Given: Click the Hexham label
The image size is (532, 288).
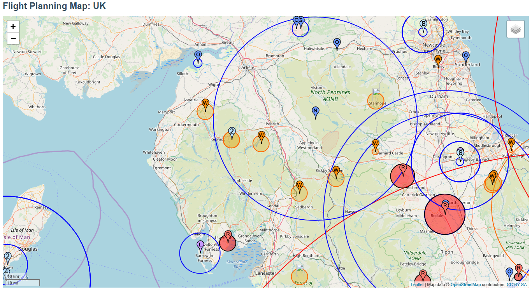Looking at the screenshot, I should coord(365,49).
